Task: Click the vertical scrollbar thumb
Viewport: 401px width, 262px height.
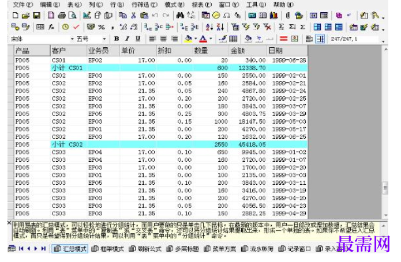Action: [x=385, y=188]
